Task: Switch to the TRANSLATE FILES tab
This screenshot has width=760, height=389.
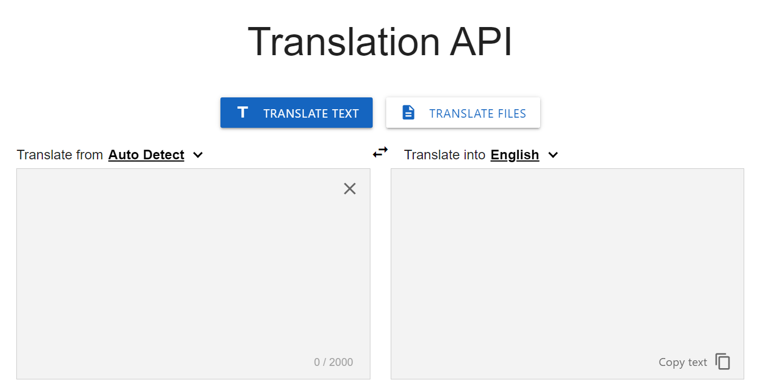Action: [463, 113]
